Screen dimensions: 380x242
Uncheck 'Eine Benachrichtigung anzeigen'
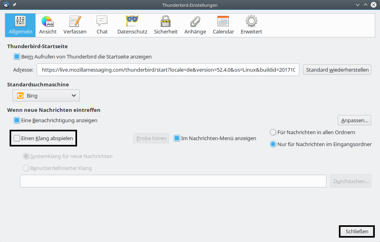pyautogui.click(x=17, y=120)
